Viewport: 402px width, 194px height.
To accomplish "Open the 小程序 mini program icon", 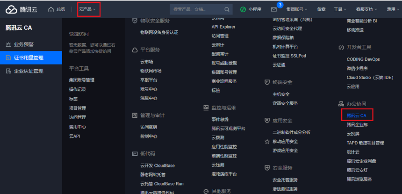I will (x=243, y=9).
